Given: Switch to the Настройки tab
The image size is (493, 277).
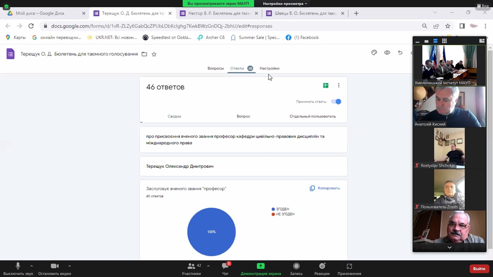Looking at the screenshot, I should (x=269, y=68).
